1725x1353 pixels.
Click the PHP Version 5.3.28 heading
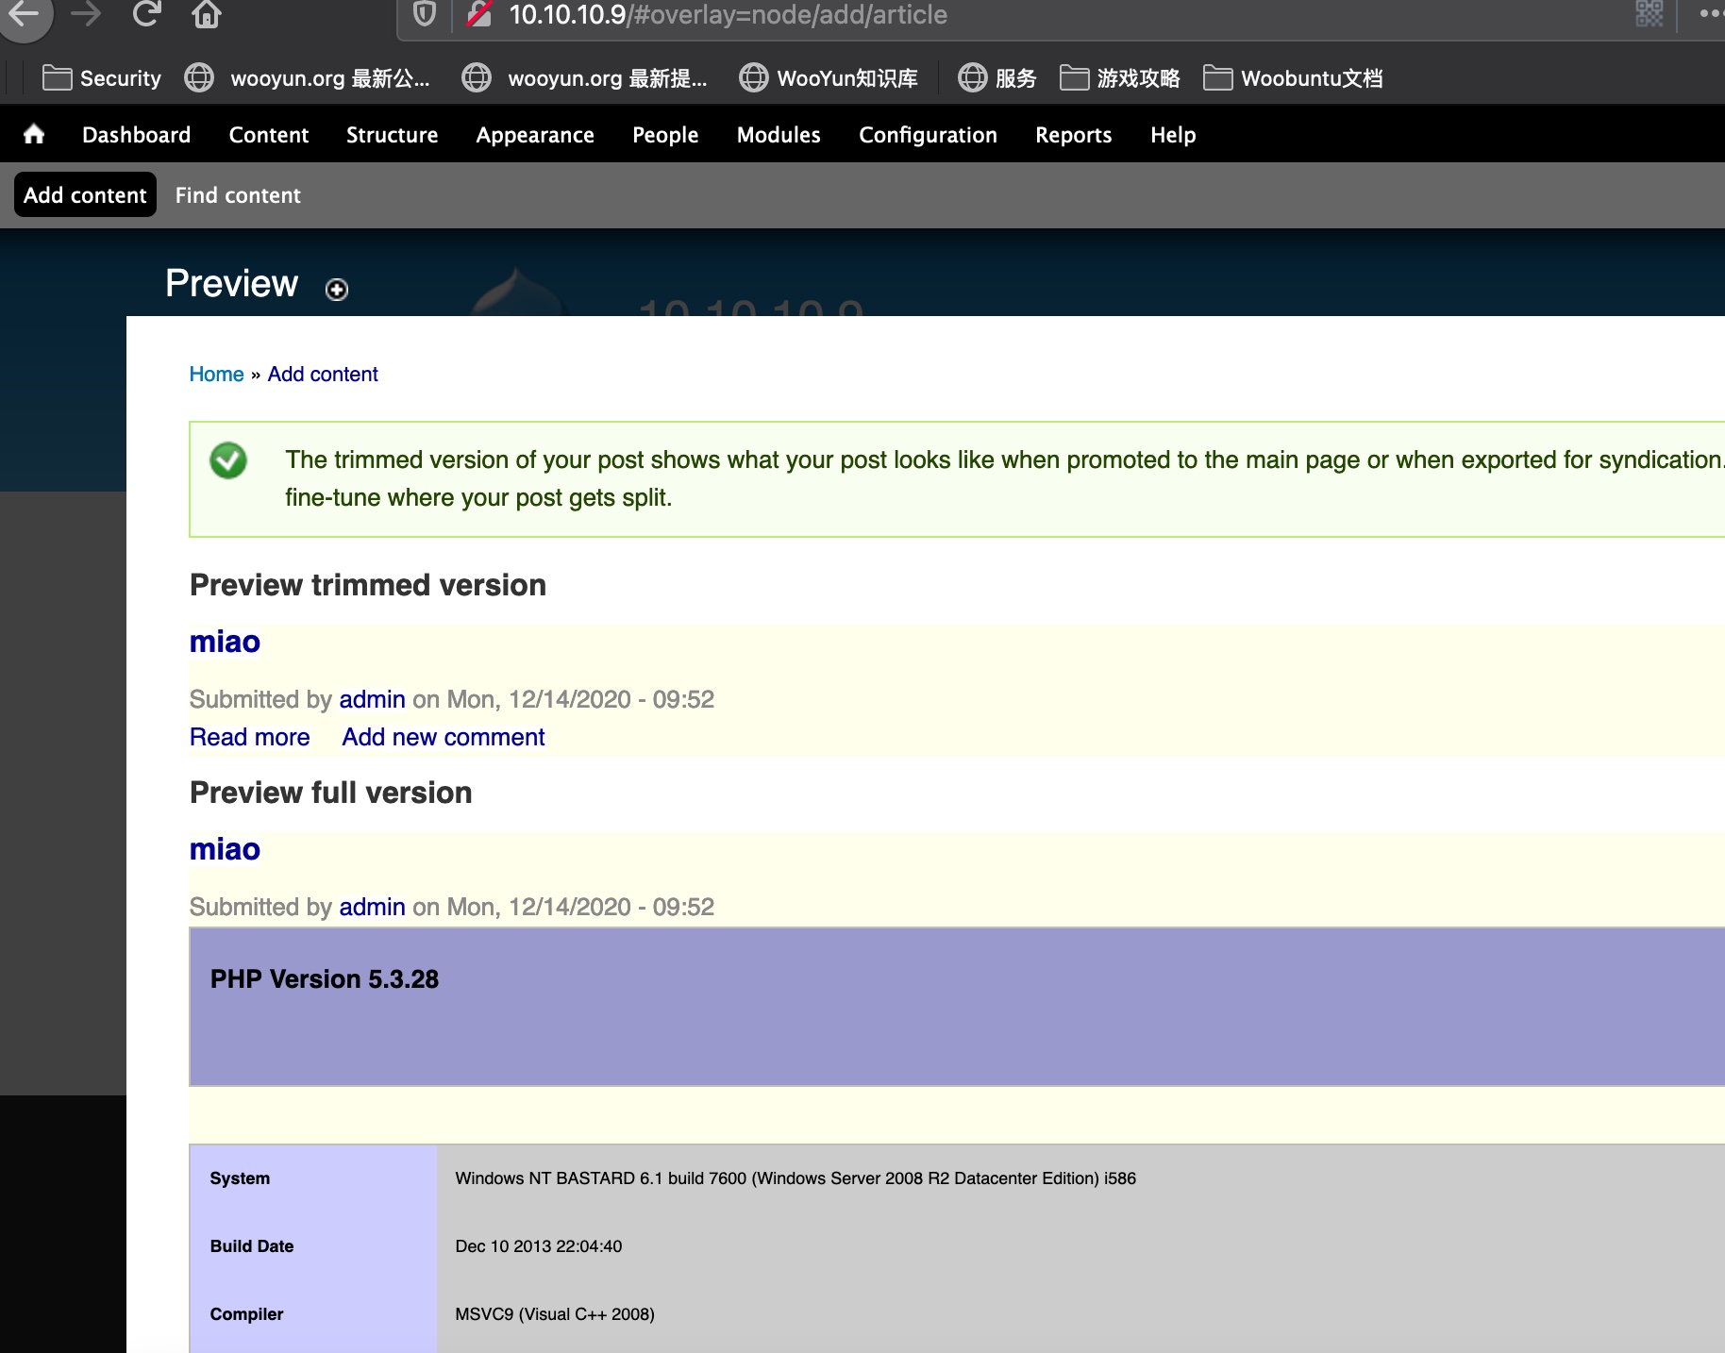[325, 979]
